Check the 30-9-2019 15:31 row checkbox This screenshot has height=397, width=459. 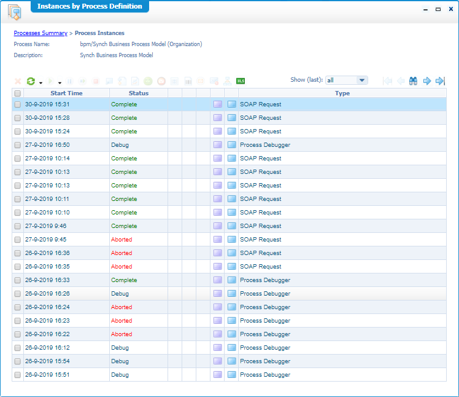[x=18, y=104]
